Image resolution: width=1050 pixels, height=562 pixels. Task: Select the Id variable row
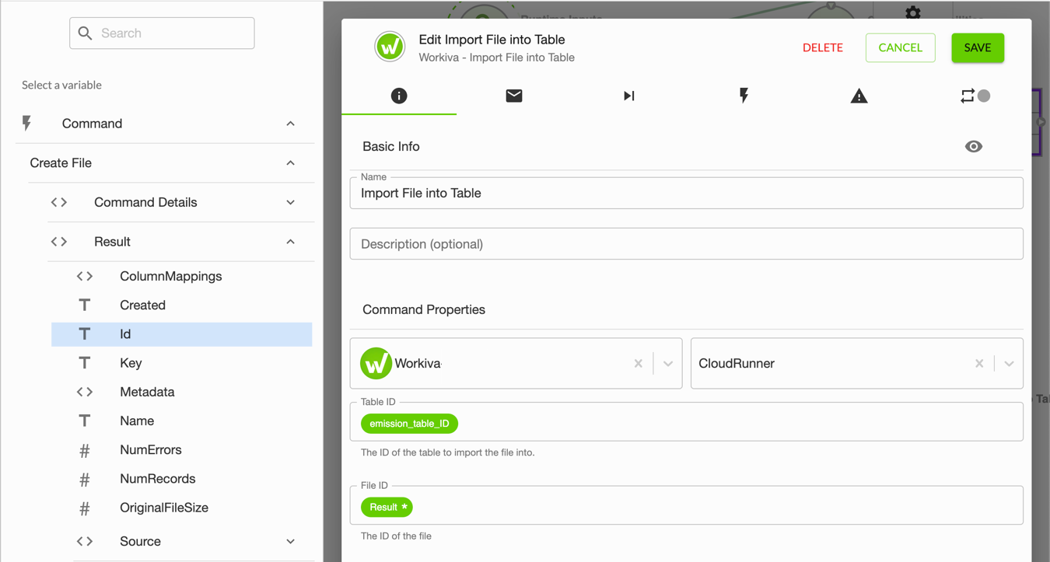click(182, 334)
